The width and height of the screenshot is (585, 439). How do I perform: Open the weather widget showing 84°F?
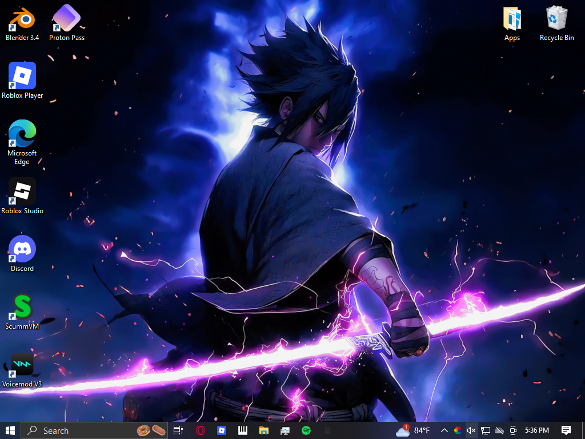[413, 430]
